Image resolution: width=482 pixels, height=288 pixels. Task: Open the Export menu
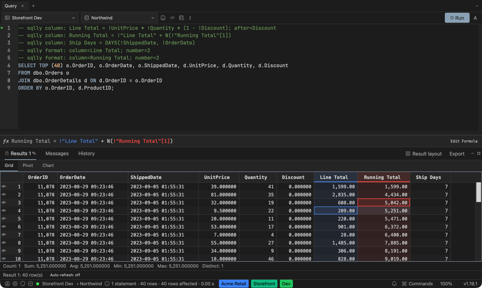(x=457, y=154)
